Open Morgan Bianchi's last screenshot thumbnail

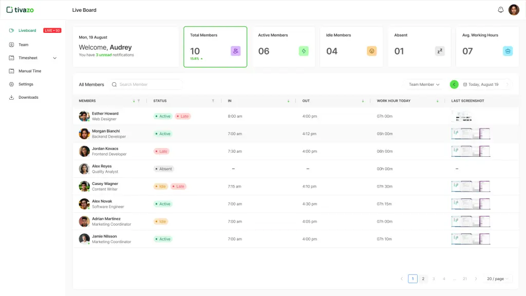pos(470,134)
